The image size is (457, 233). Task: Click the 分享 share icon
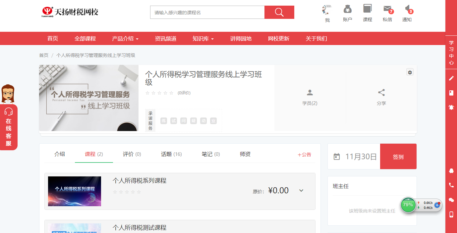point(381,93)
